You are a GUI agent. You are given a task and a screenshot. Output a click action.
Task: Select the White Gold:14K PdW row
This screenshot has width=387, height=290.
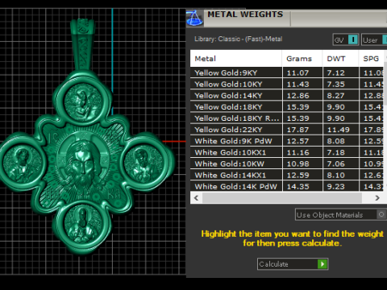pyautogui.click(x=287, y=186)
